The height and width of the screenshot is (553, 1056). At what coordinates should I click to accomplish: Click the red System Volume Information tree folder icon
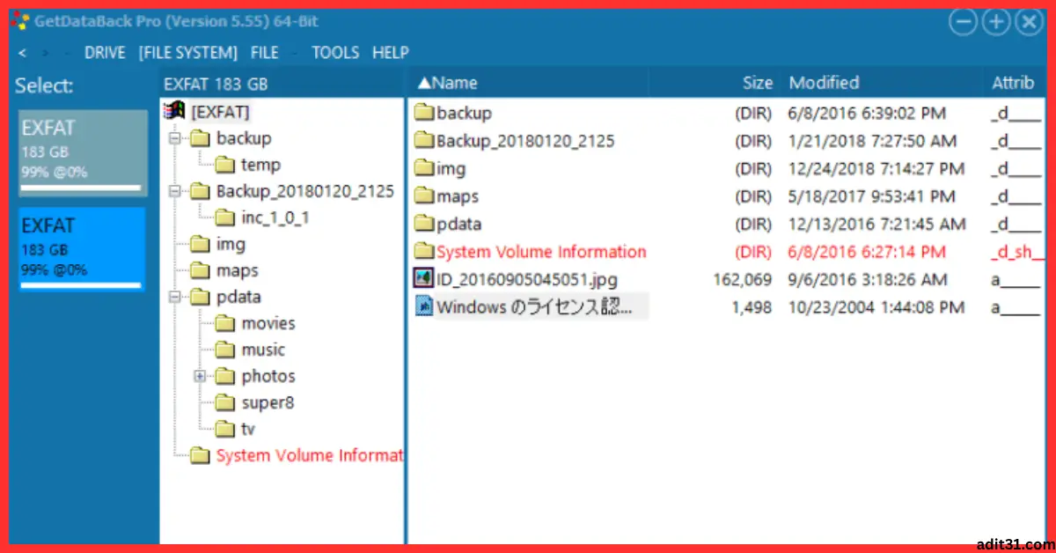click(202, 455)
